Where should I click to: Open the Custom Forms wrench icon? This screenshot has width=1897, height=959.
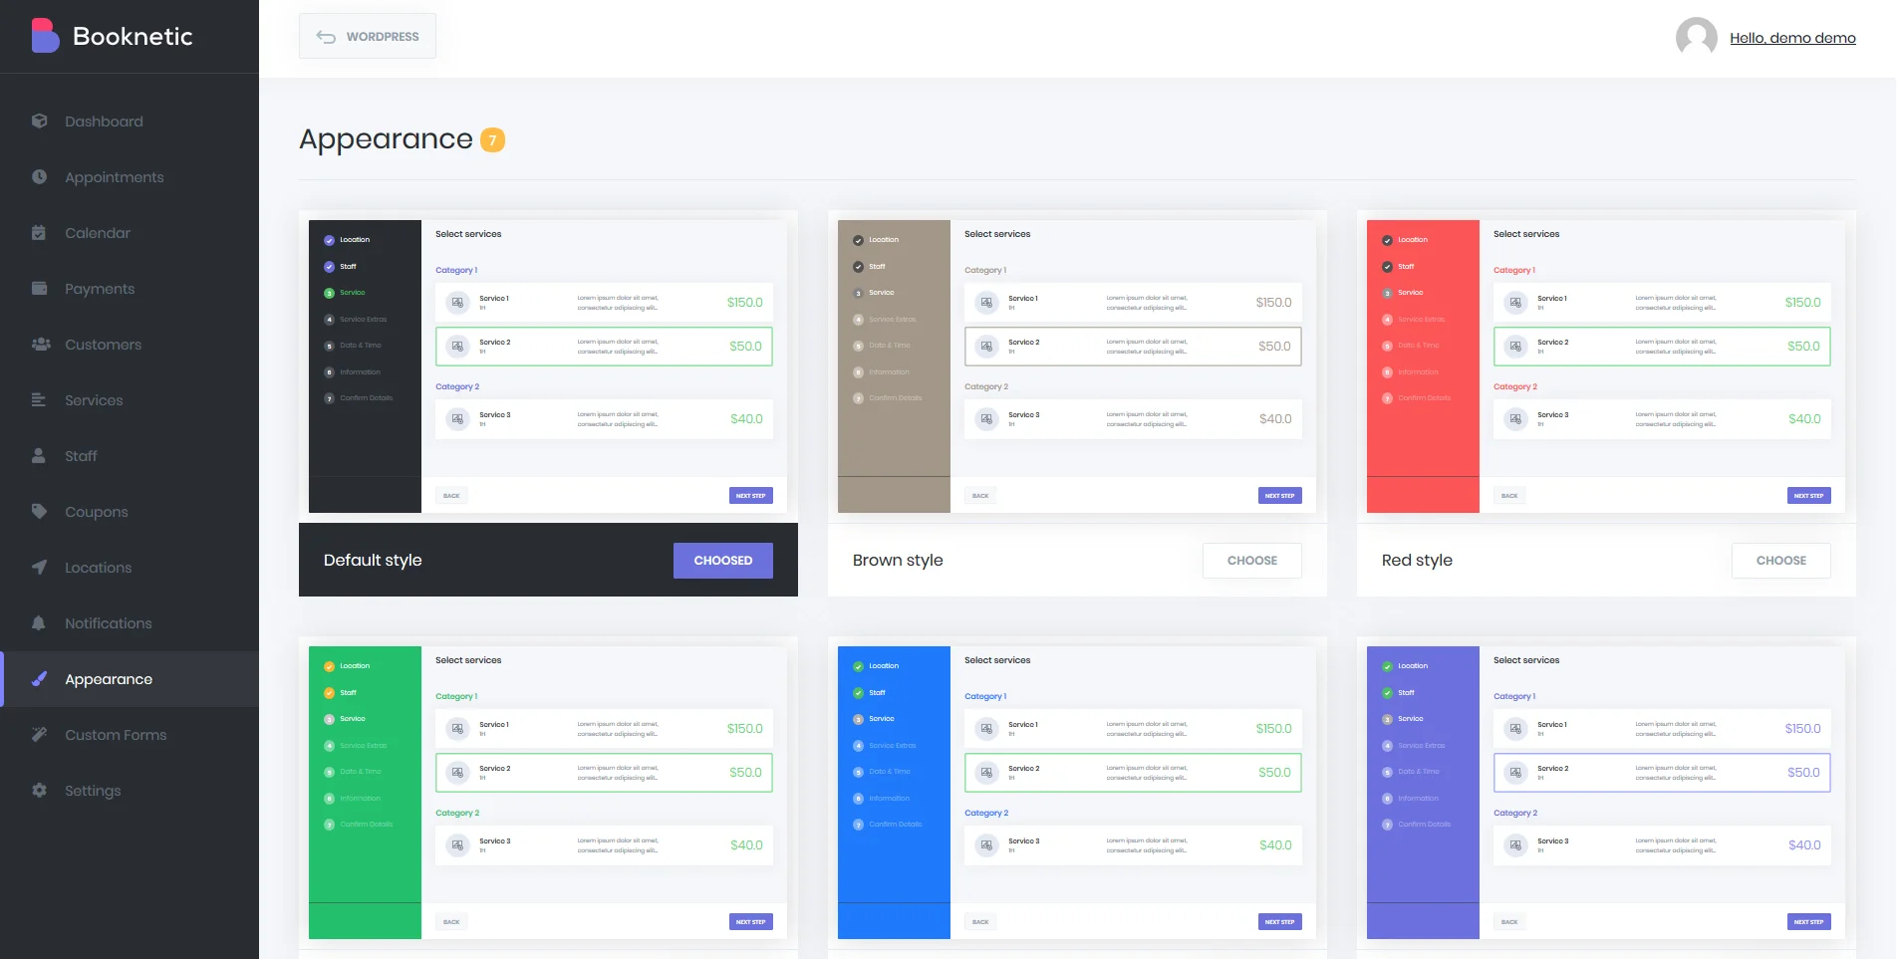click(x=39, y=734)
